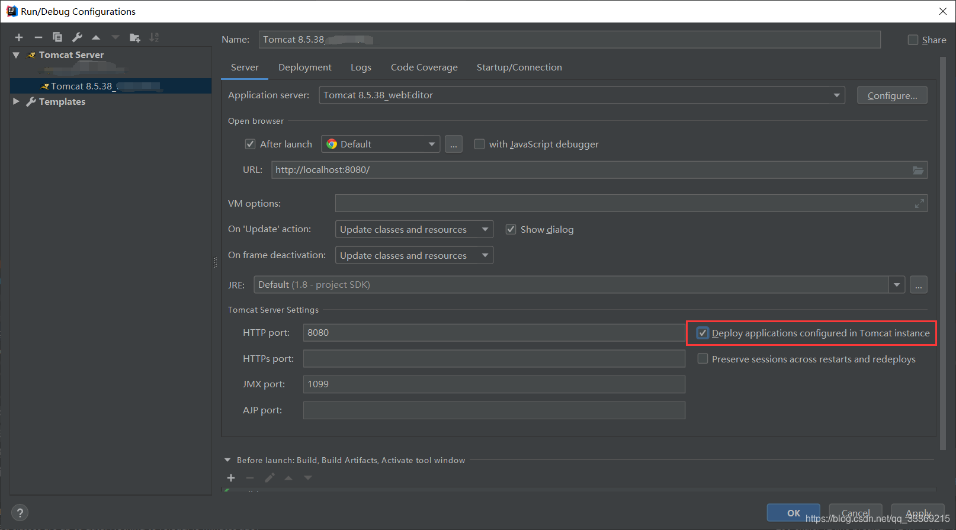956x530 pixels.
Task: Click the AJP port field
Action: [x=494, y=410]
